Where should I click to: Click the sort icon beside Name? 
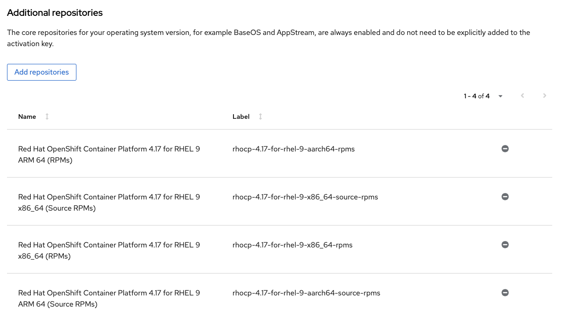tap(46, 116)
